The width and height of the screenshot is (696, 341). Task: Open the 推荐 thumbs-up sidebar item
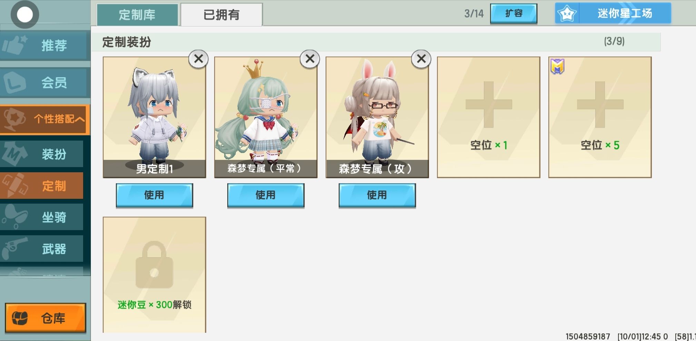45,45
